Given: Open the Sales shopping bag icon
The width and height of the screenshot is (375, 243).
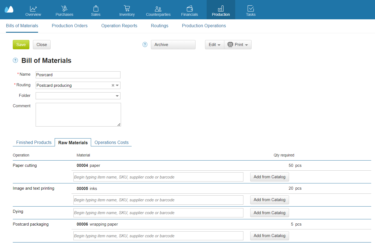Looking at the screenshot, I should [x=96, y=8].
